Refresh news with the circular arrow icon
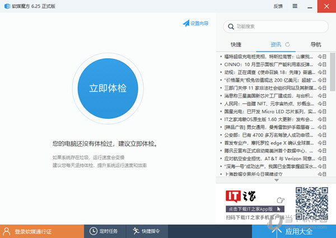This screenshot has width=336, height=238. tap(287, 45)
